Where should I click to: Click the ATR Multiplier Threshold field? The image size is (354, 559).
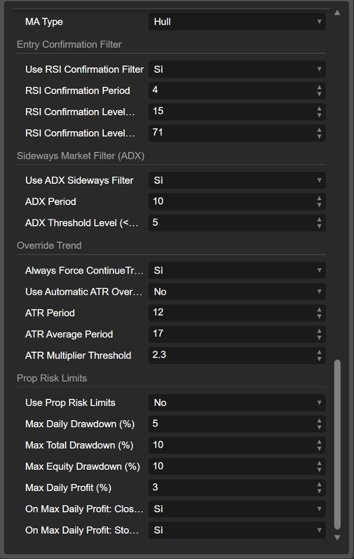230,355
